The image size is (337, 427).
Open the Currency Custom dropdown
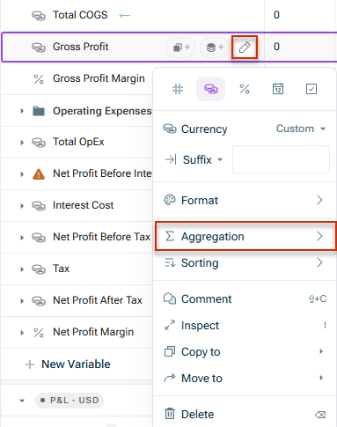click(x=301, y=129)
